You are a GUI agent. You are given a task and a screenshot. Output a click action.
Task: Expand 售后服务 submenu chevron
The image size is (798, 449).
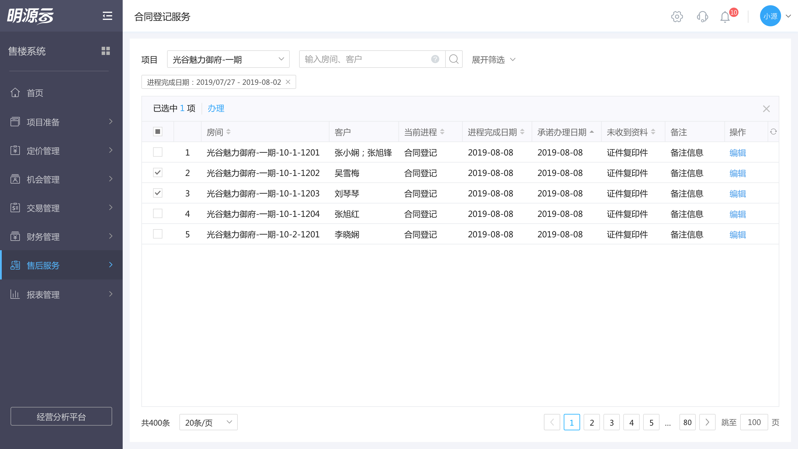(111, 265)
